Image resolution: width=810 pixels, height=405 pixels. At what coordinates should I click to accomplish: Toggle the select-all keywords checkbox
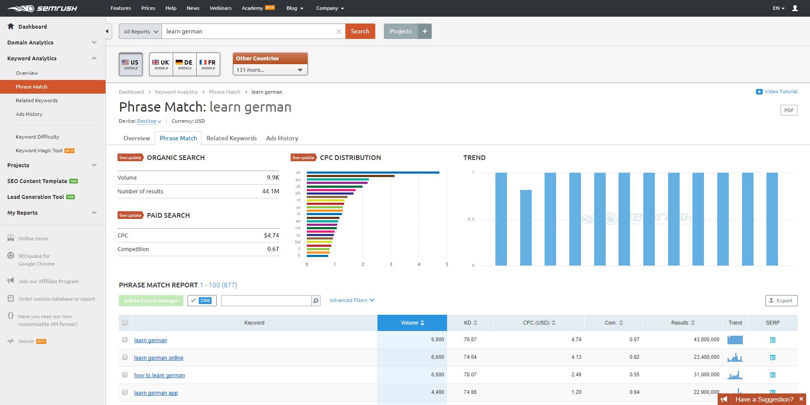[125, 322]
